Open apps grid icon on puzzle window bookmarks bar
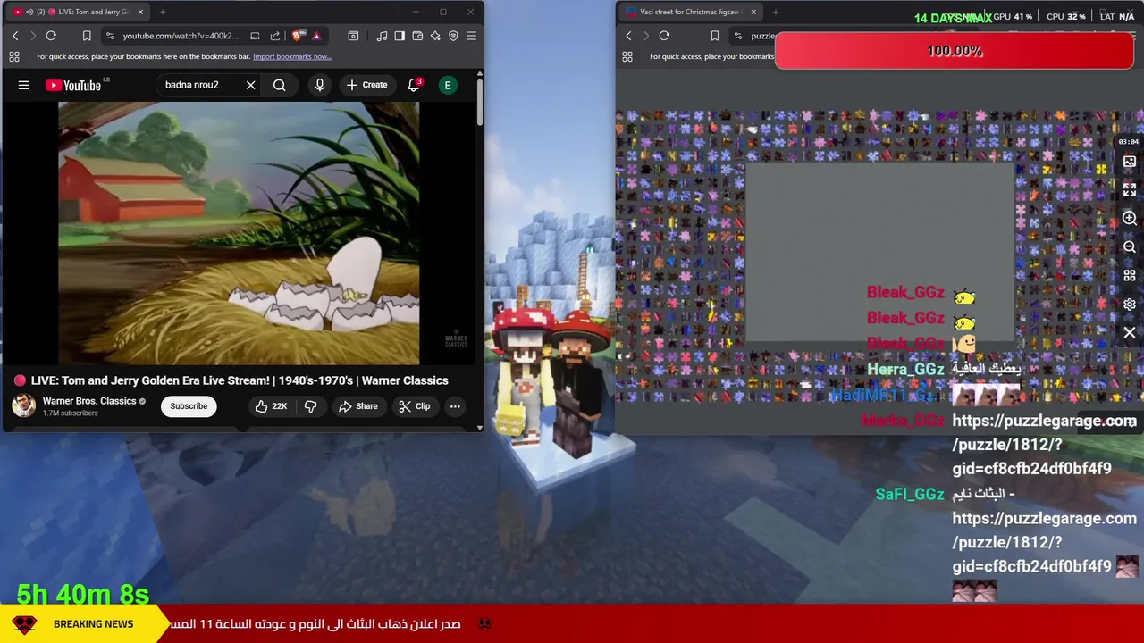Image resolution: width=1144 pixels, height=643 pixels. (627, 56)
